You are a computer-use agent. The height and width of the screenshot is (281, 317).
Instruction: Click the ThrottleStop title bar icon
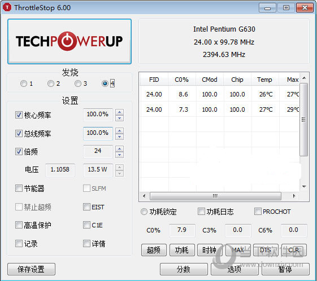click(7, 8)
